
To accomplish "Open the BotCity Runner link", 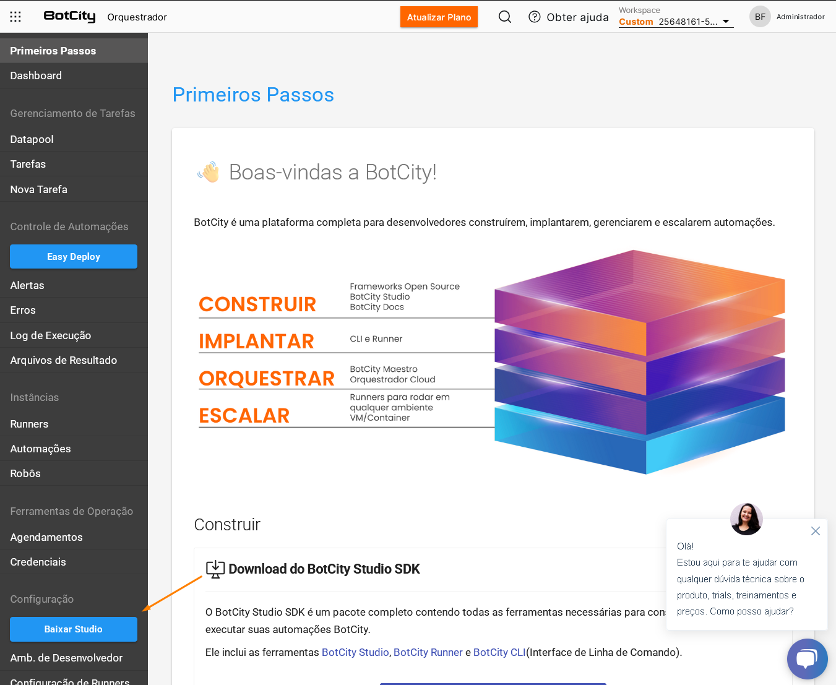I will point(428,652).
